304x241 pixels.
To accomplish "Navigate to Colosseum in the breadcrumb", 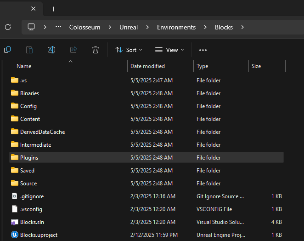I will tap(84, 28).
